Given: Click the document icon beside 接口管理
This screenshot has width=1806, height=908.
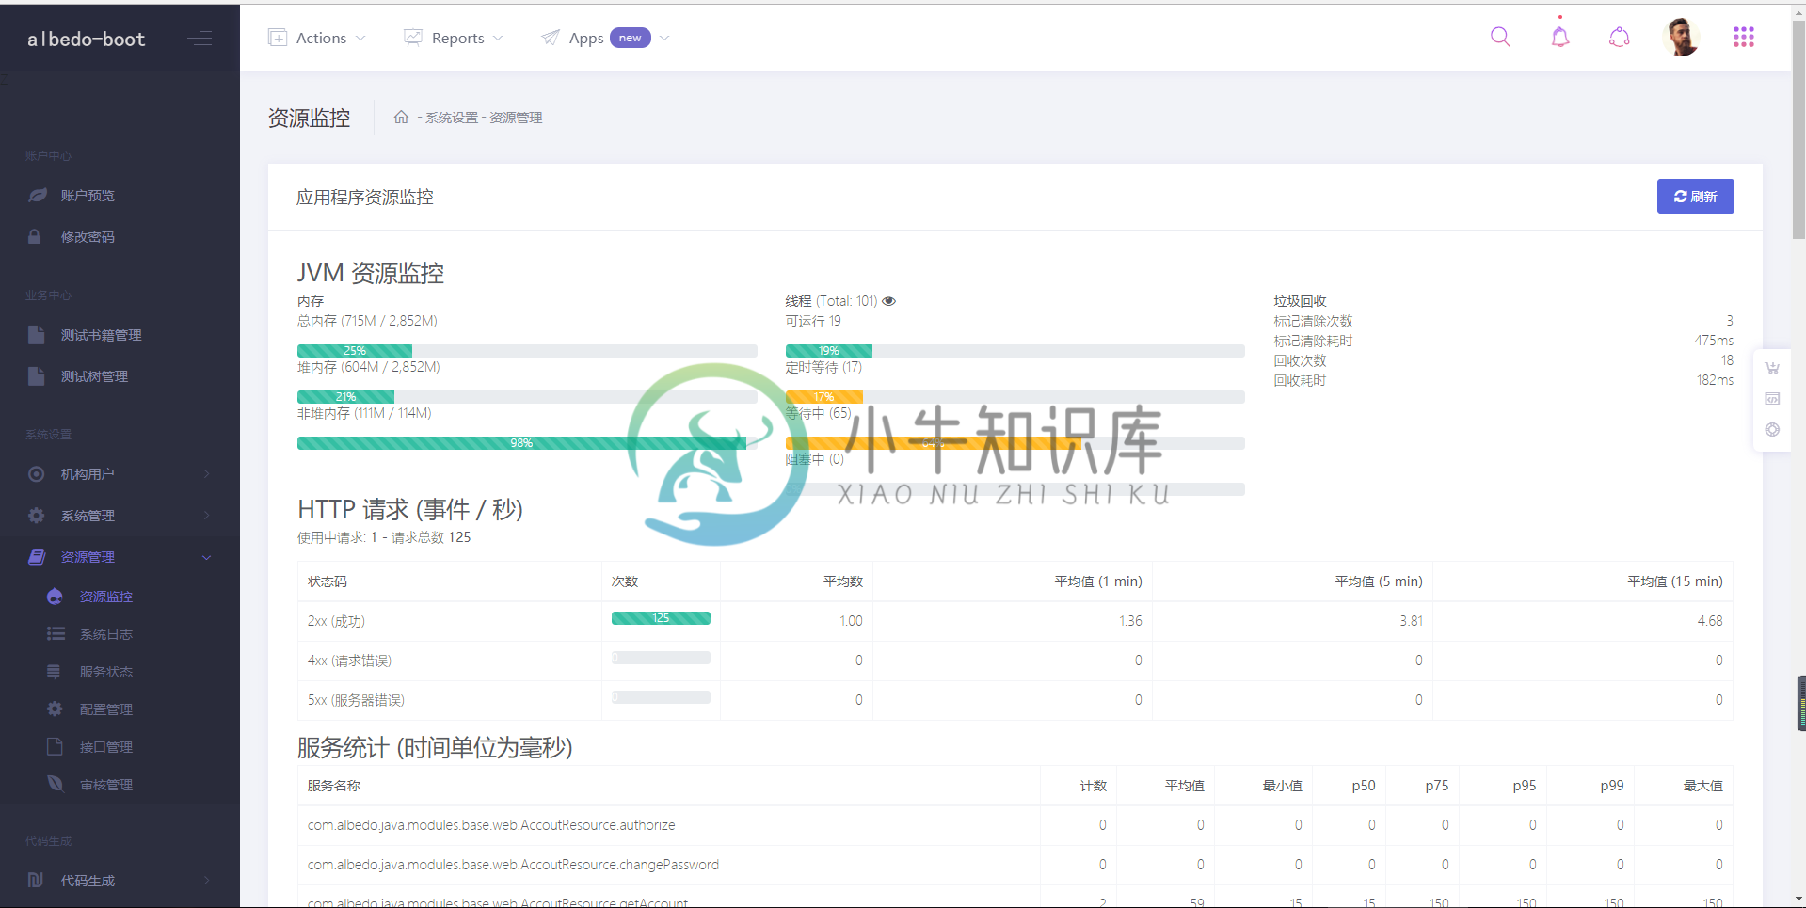Looking at the screenshot, I should (55, 746).
